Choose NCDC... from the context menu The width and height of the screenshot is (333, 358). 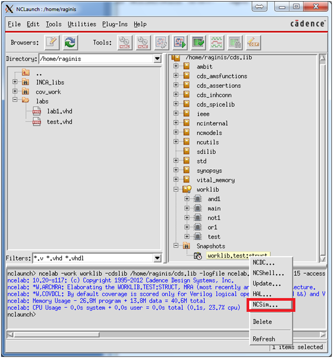coord(271,263)
